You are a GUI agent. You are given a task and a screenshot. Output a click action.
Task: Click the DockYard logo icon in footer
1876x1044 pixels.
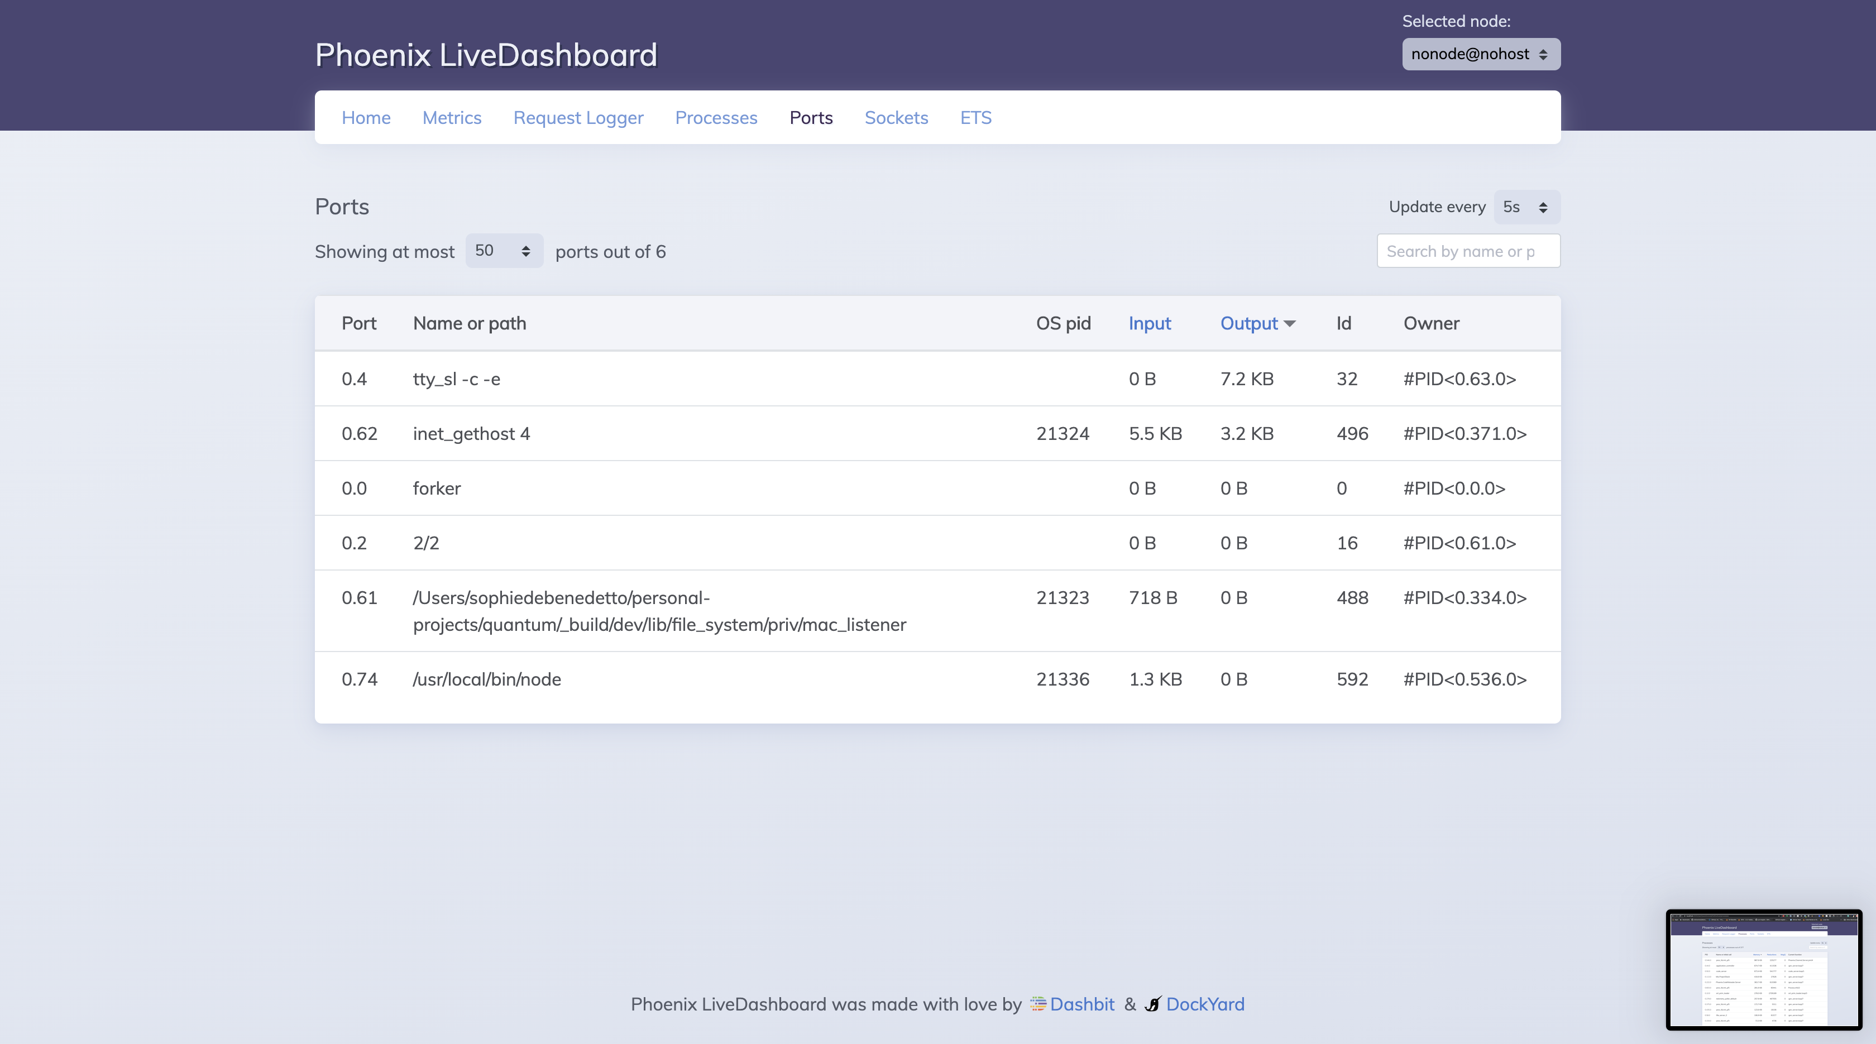click(x=1153, y=1004)
